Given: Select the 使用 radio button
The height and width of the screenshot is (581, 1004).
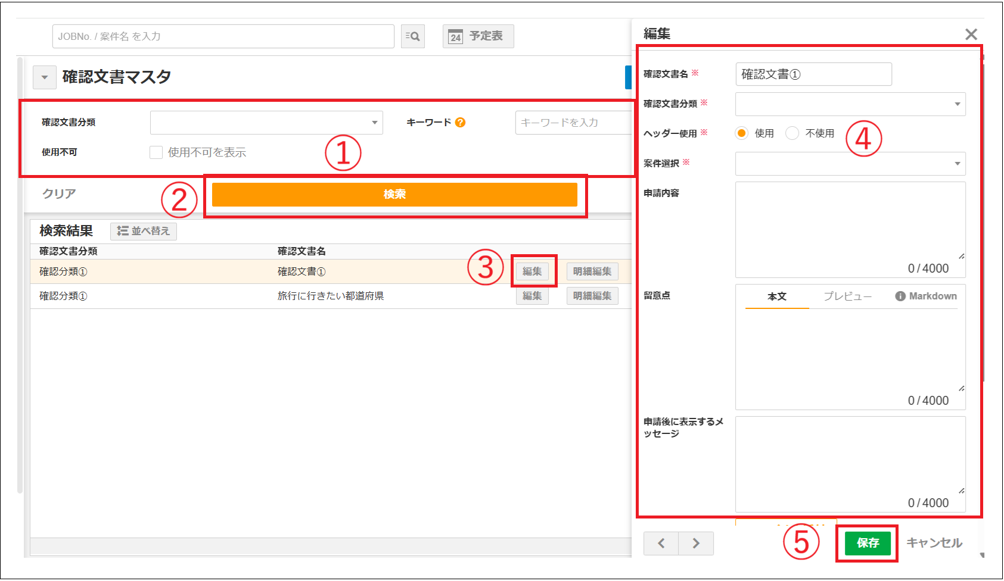Looking at the screenshot, I should click(x=741, y=133).
